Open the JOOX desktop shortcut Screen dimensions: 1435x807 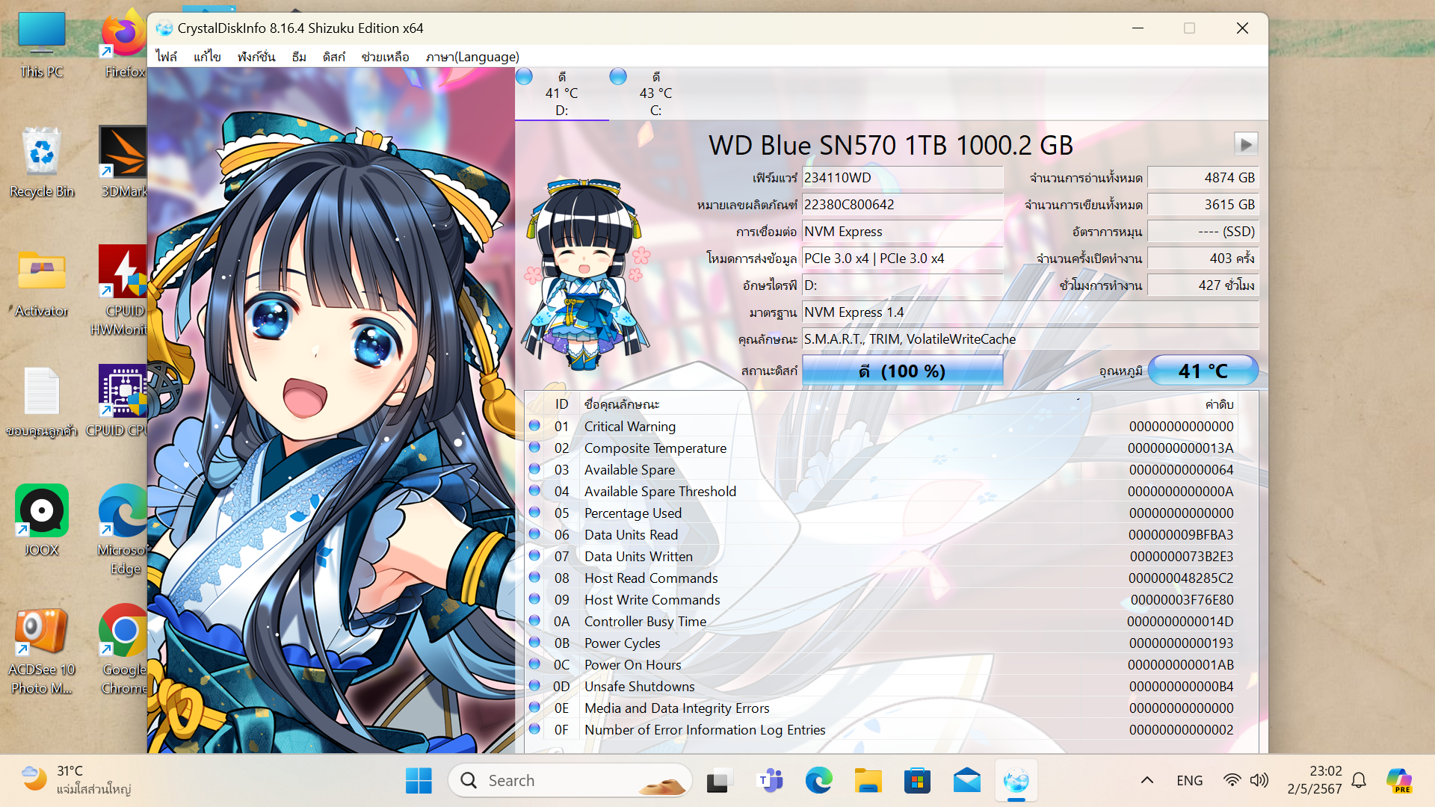click(42, 520)
